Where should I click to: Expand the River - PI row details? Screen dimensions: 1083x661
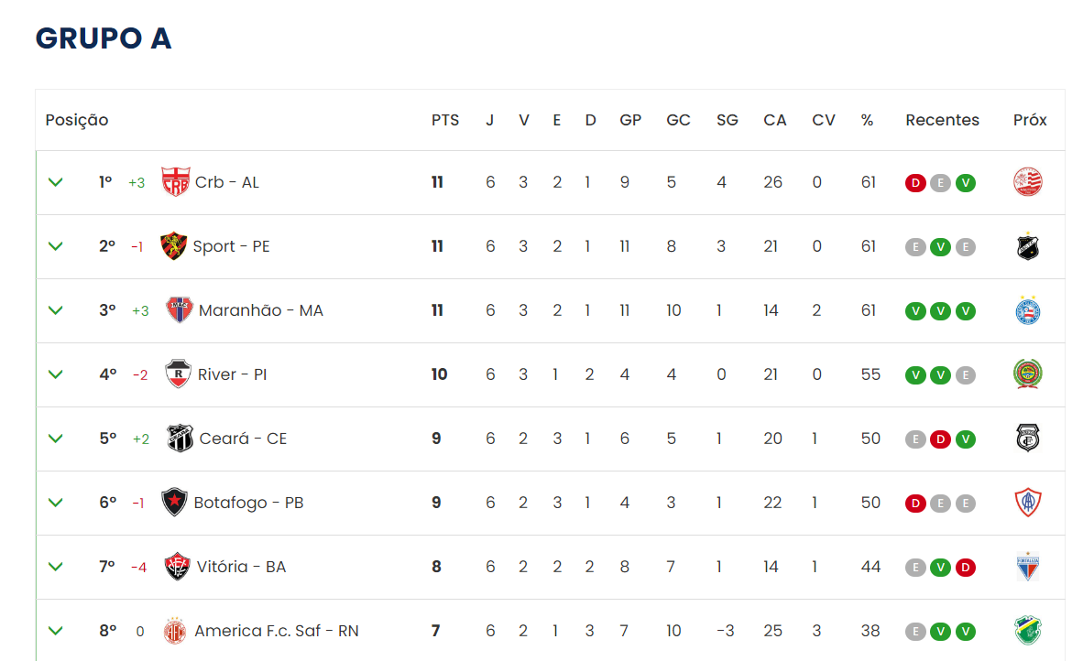point(56,374)
